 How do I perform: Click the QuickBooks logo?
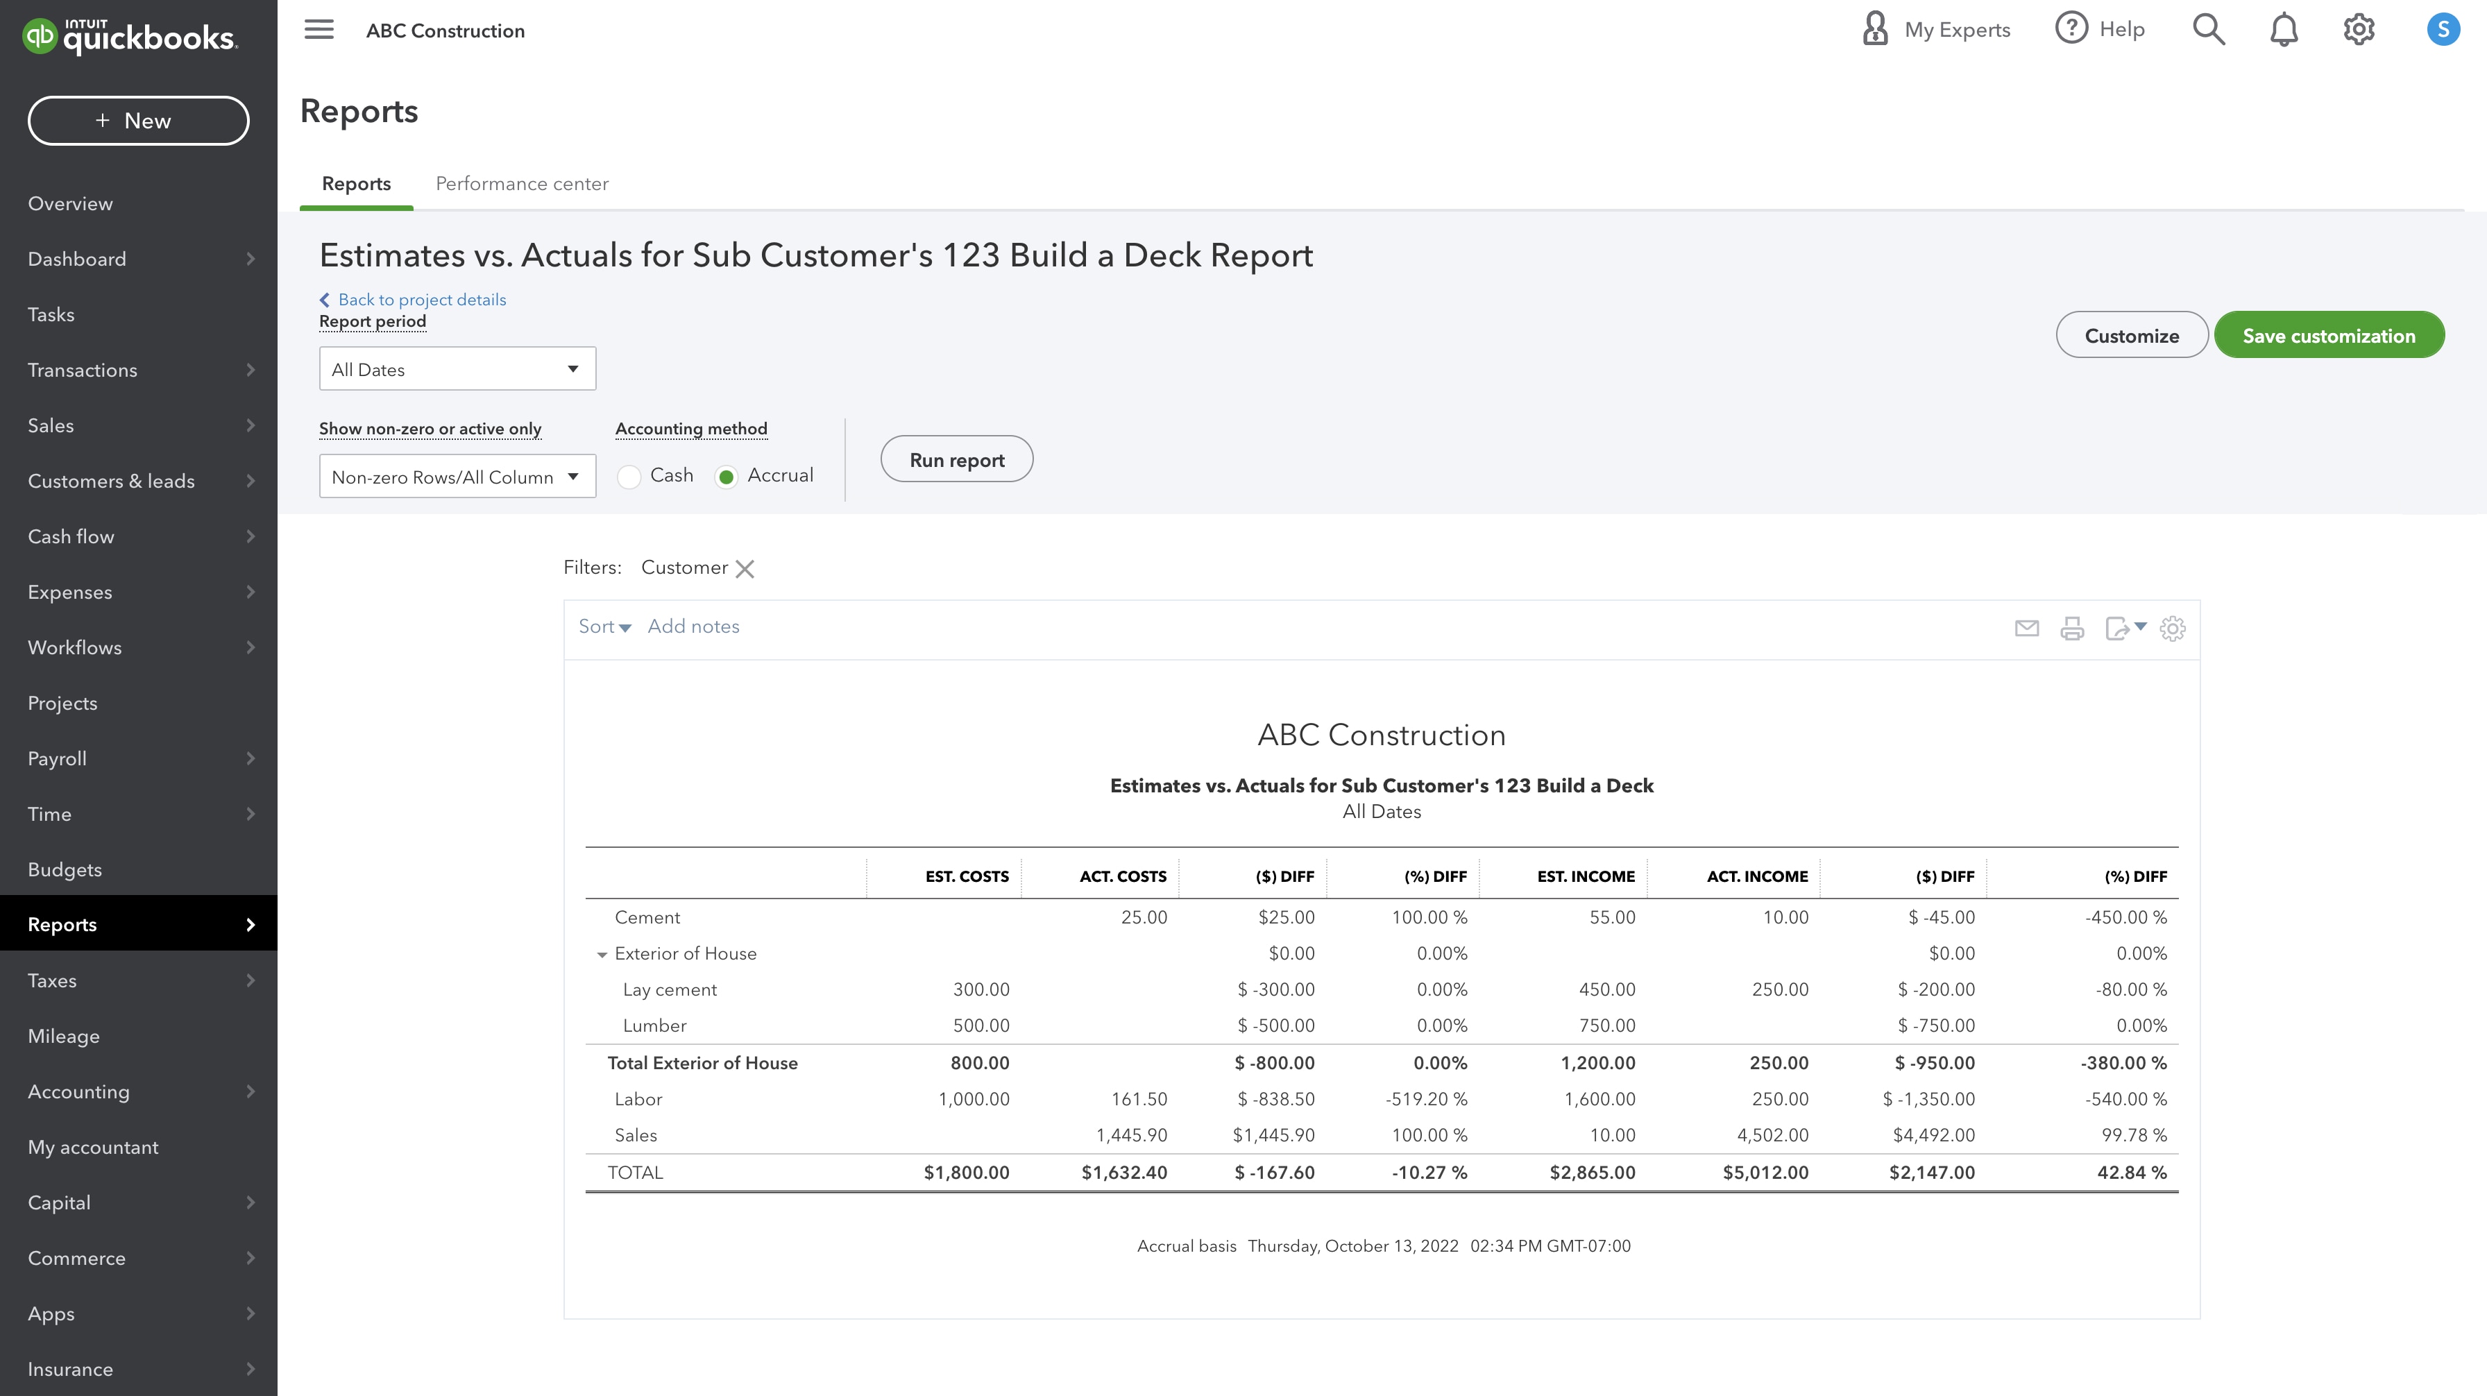(129, 35)
